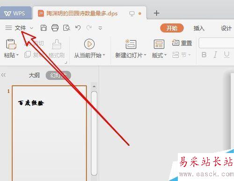234x181 pixels.
Task: Click the 格式刷 format painter icon
Action: [57, 44]
